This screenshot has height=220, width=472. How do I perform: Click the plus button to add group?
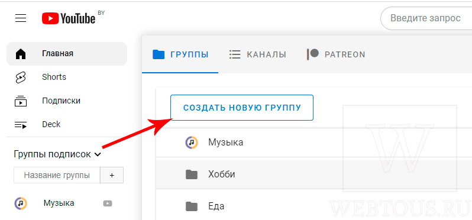point(112,175)
